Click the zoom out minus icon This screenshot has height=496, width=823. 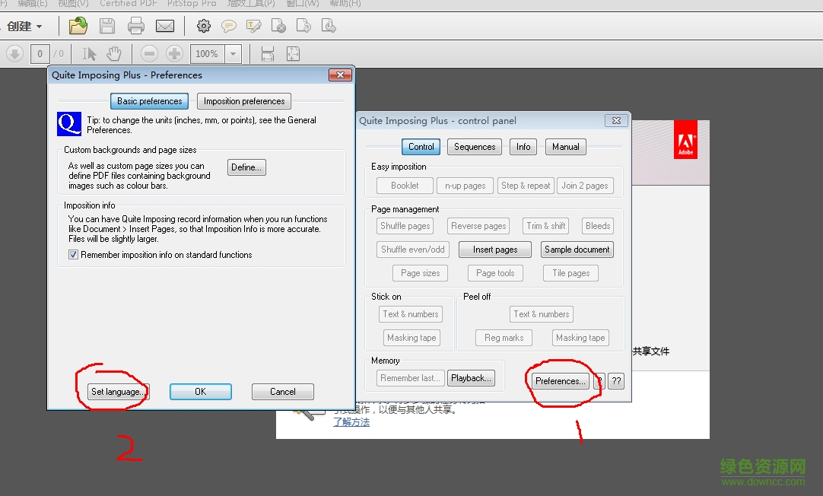(x=149, y=53)
